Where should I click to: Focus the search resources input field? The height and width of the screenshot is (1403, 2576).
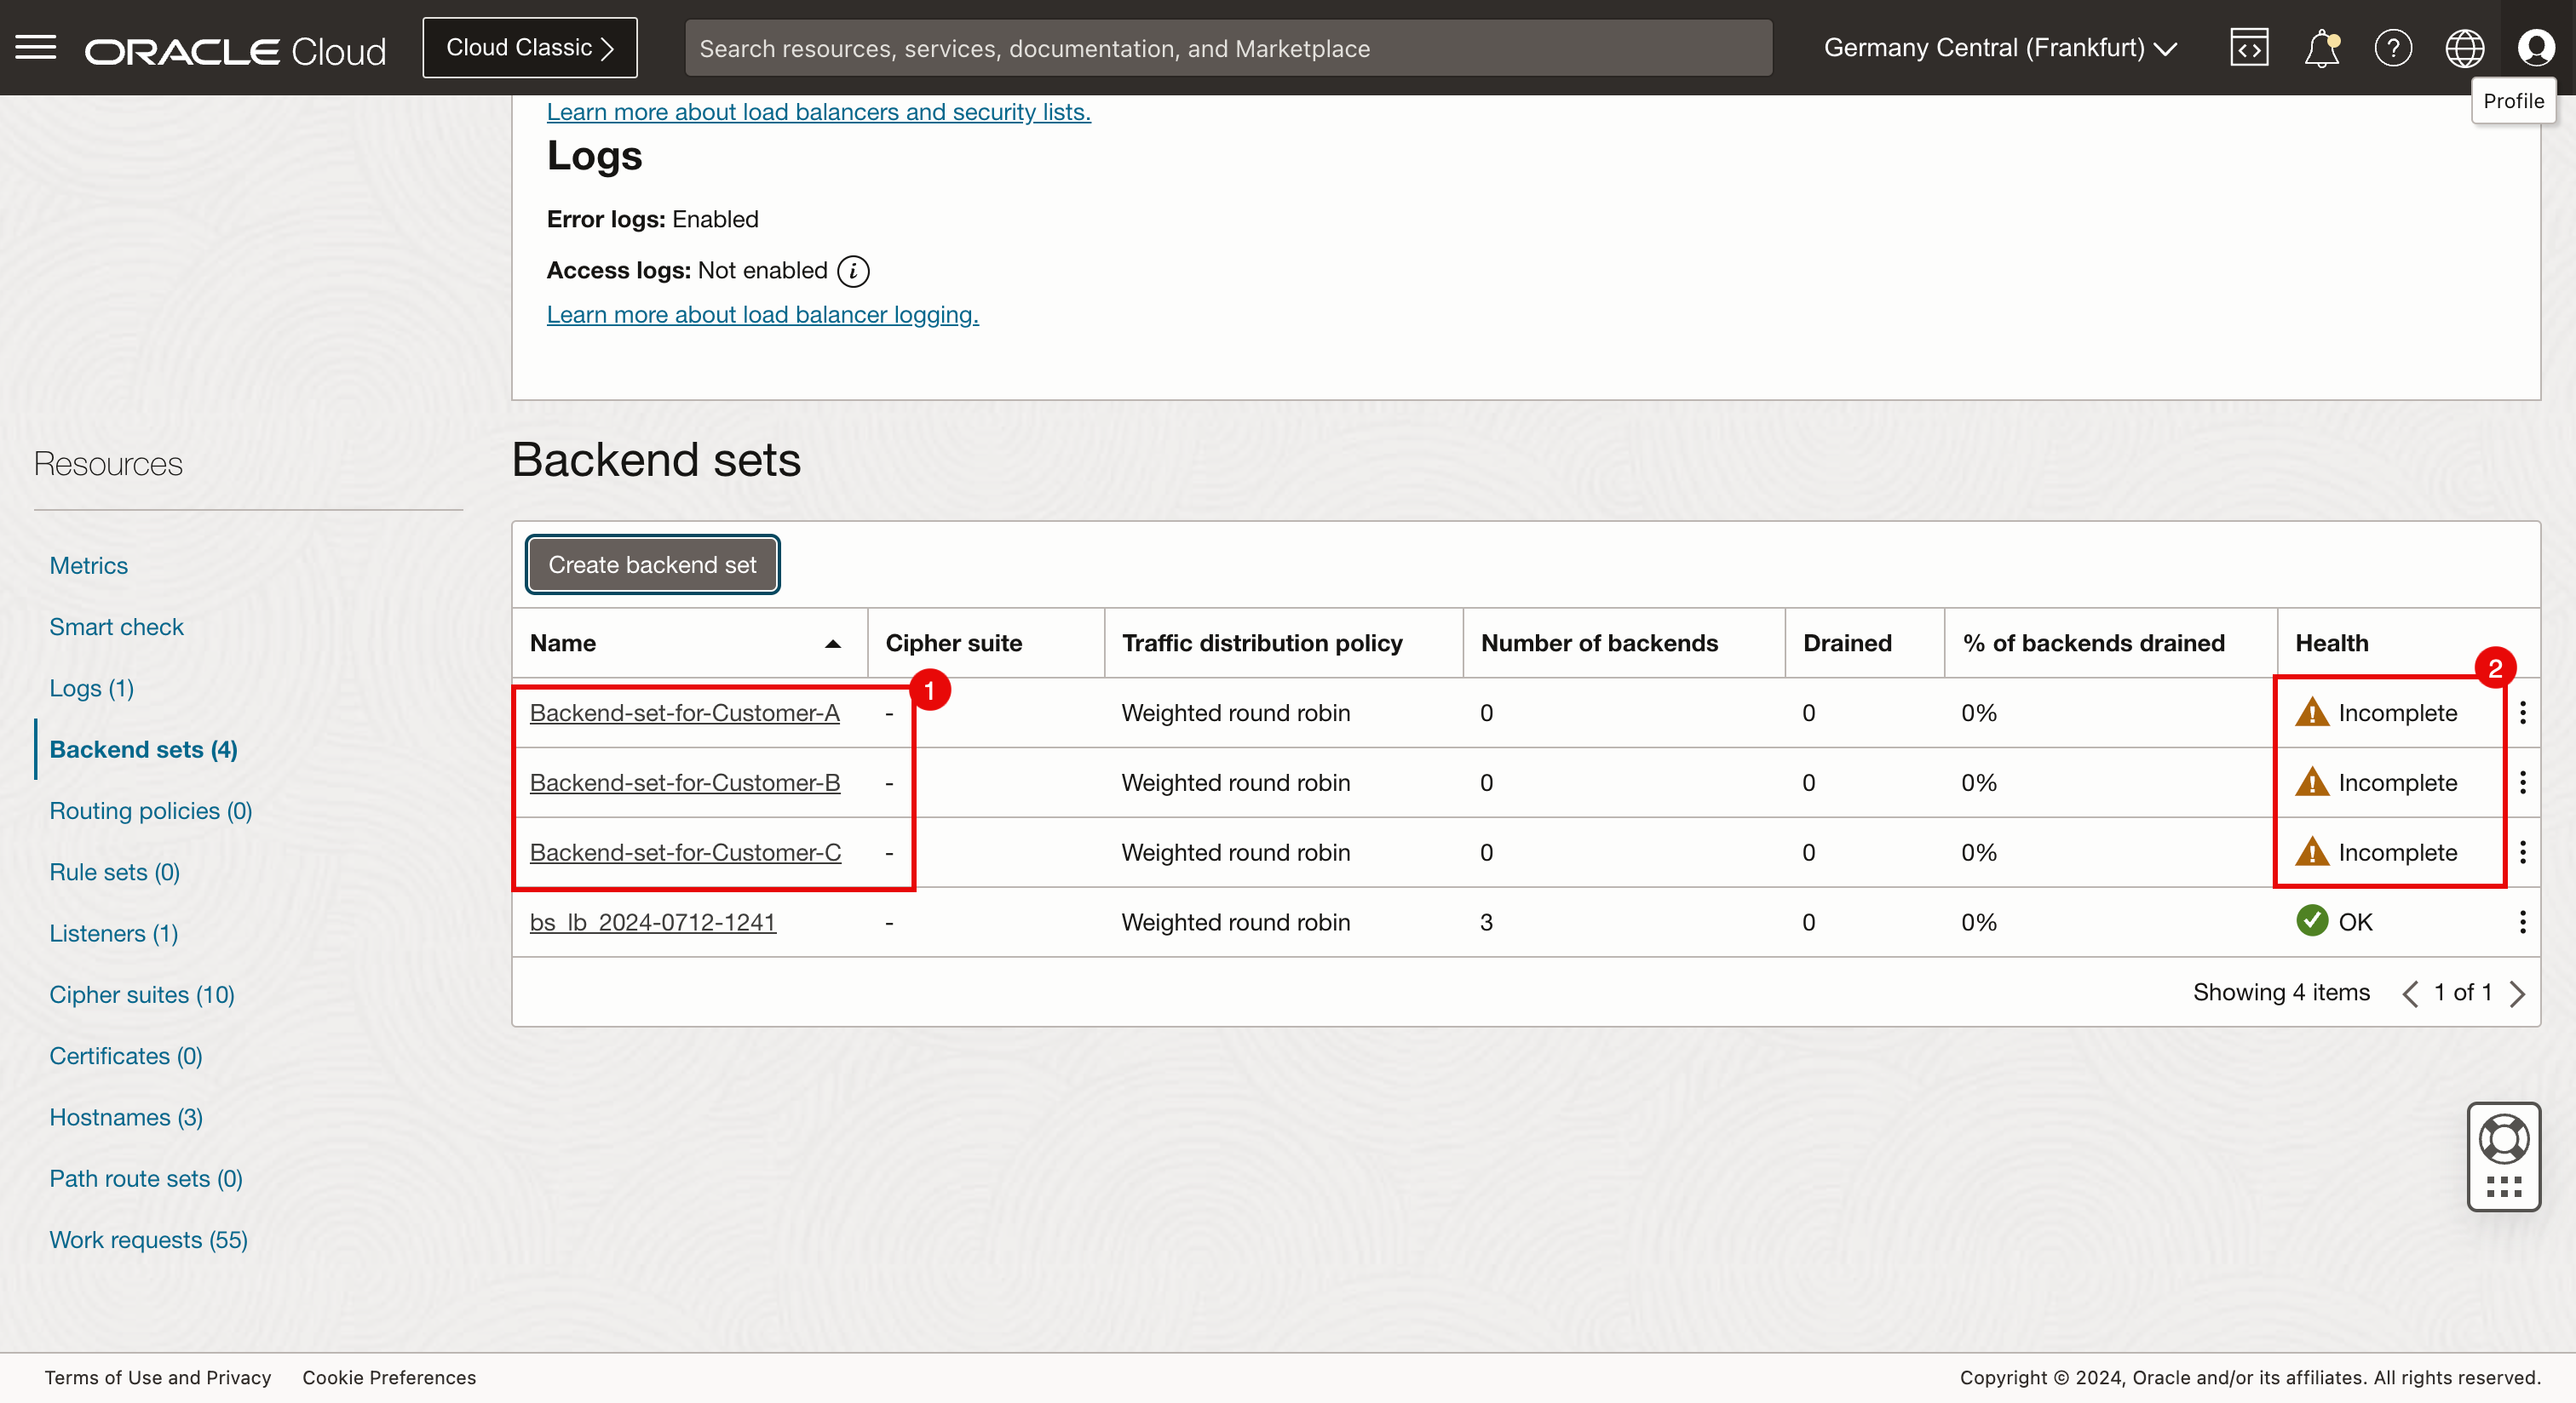[x=1228, y=48]
